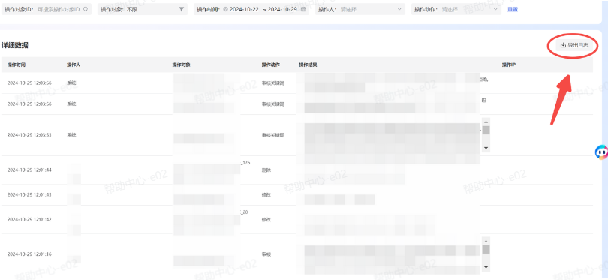Click 系统 operator in the 12:03:53 row
Screen dimensions: 608x280
tap(72, 135)
